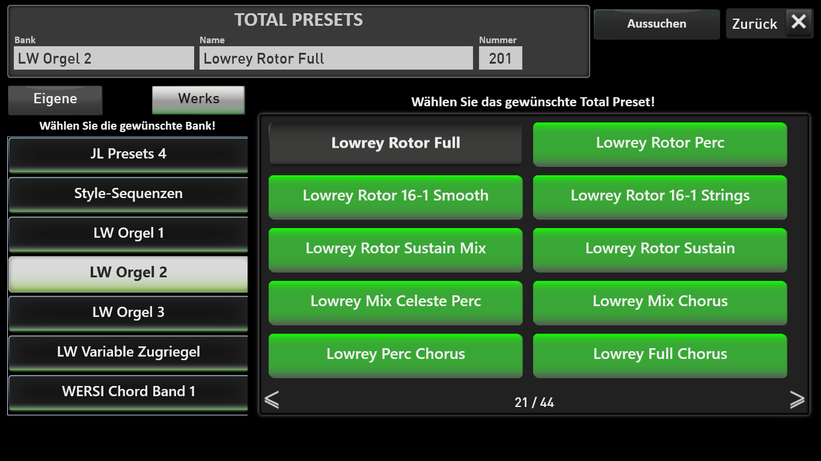Click the X icon beside Zurück
Viewport: 821px width, 461px height.
pyautogui.click(x=799, y=23)
